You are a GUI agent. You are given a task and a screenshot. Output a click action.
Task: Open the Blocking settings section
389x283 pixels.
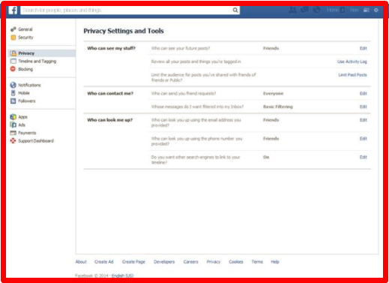click(25, 69)
